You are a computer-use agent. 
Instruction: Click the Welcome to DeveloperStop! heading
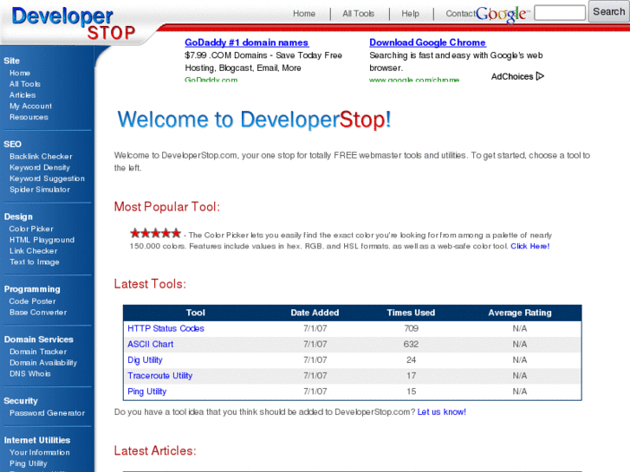coord(254,120)
